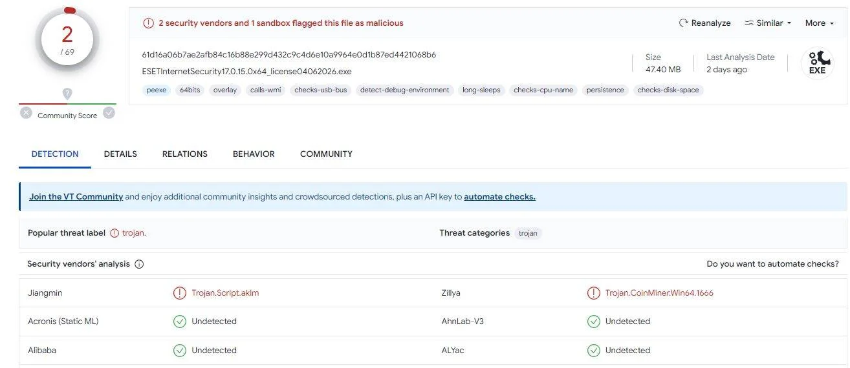The image size is (850, 368).
Task: Click the checks-cpu-name tag
Action: point(543,90)
